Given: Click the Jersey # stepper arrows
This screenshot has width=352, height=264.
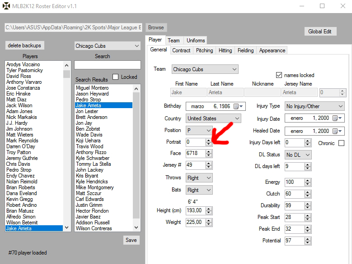Looking at the screenshot, I should pyautogui.click(x=209, y=165).
